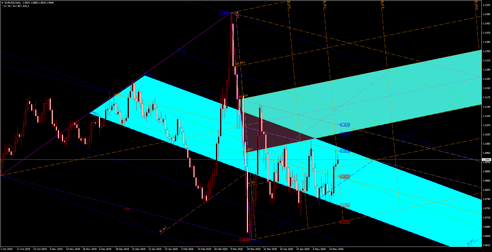Click the 1.0860 price scale label
The image size is (492, 252).
[x=486, y=181]
